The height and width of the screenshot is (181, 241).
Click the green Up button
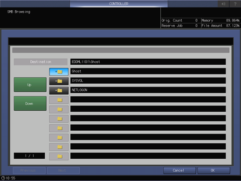30,85
